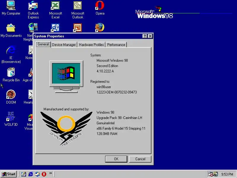Click the What's This help button
Viewport: 237px width, 178px height.
pos(145,36)
